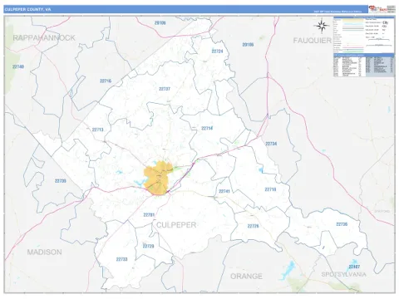The image size is (399, 299).
Task: Click ZIP code 22740 label
Action: 18,66
